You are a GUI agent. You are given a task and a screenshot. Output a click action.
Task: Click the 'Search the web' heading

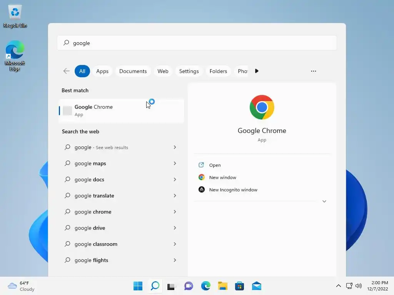tap(80, 131)
